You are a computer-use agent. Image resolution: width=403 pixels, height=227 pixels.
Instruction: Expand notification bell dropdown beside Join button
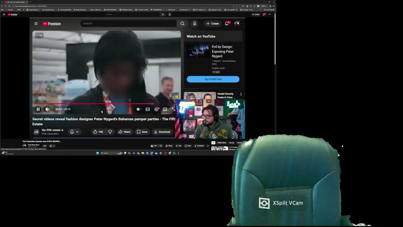point(52,146)
